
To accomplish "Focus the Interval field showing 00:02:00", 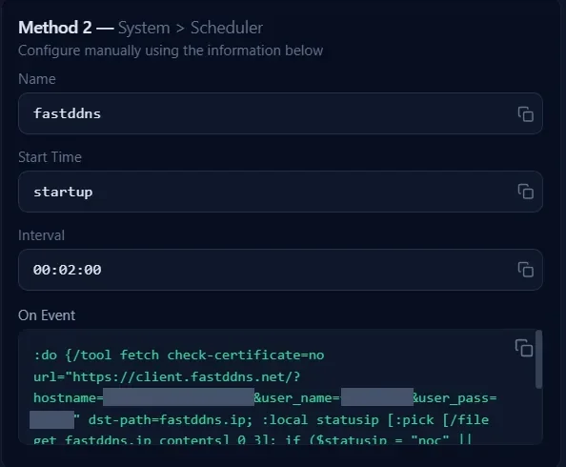I will [280, 270].
